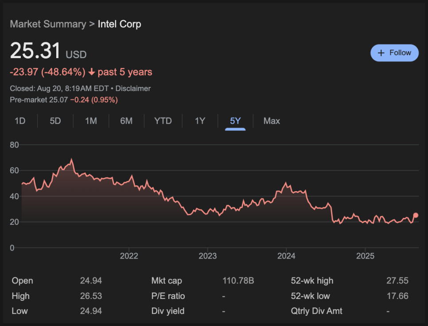This screenshot has height=326, width=428.
Task: Click the High value 26.53
Action: tap(91, 296)
